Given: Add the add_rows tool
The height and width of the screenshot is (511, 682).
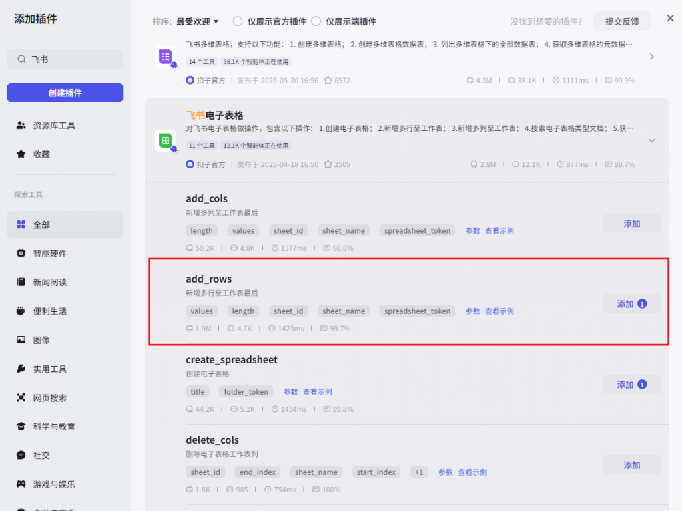Looking at the screenshot, I should click(631, 304).
